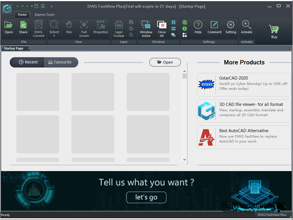
Task: Open the Properties panel
Action: 101,28
